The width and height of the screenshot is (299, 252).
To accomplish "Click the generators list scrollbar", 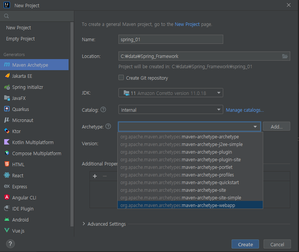I will coord(72,124).
